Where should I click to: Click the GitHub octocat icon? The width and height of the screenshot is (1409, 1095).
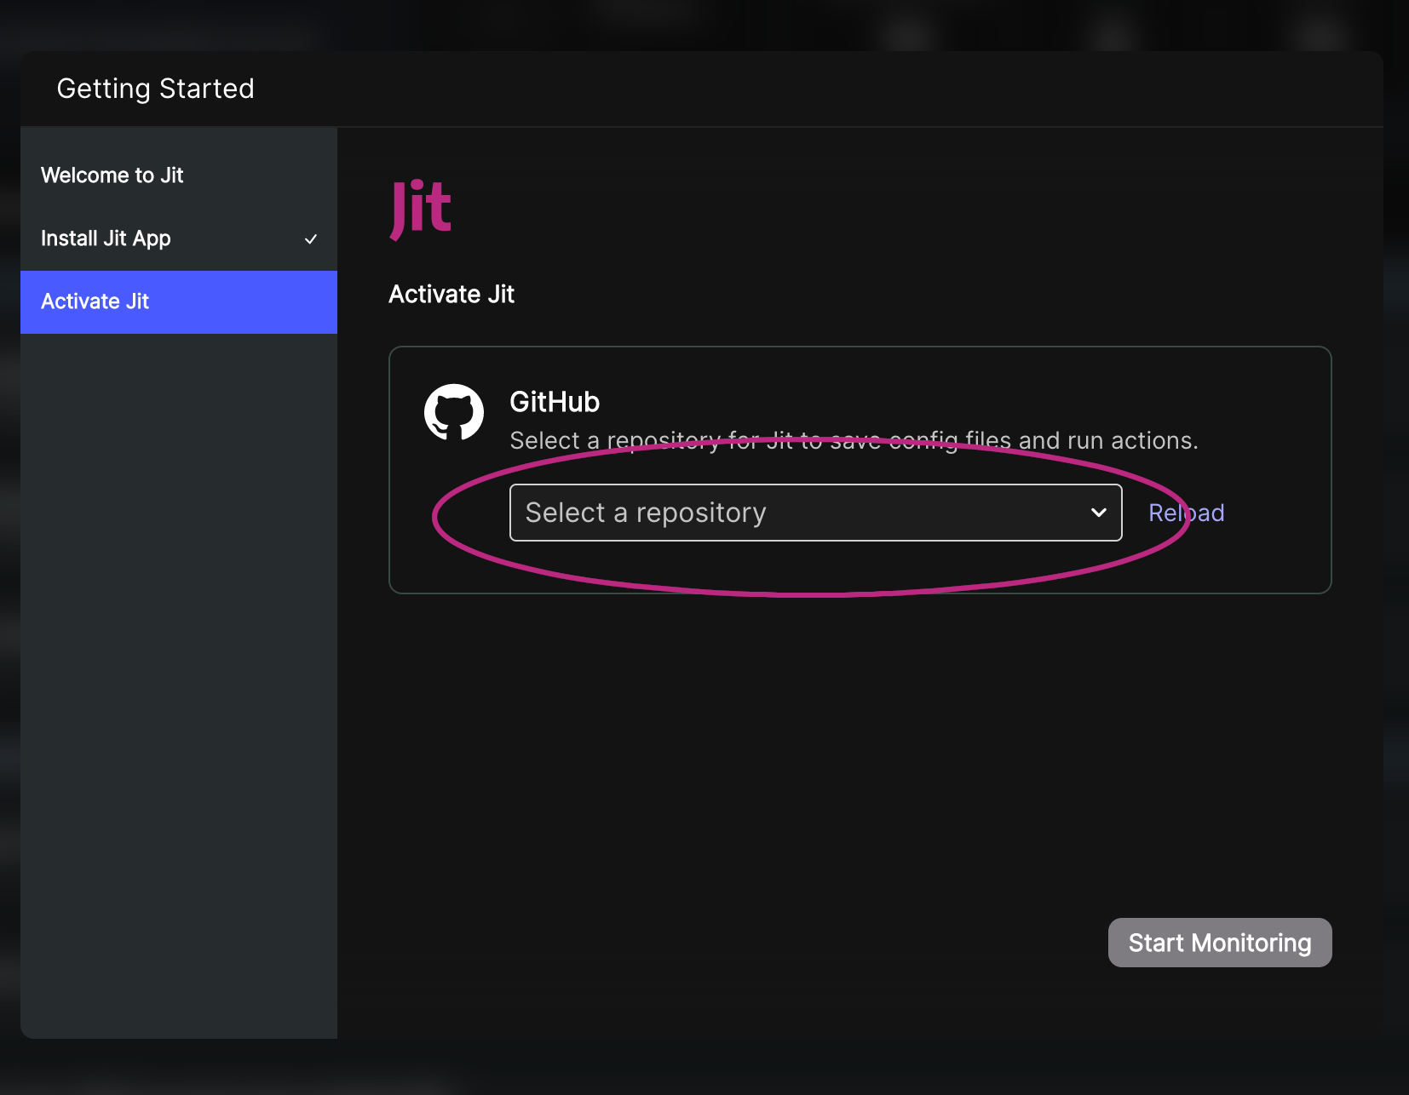(454, 412)
